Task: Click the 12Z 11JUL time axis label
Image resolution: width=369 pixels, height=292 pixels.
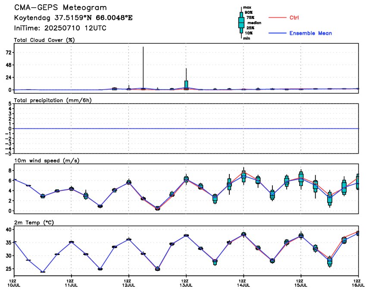Action: coord(72,283)
